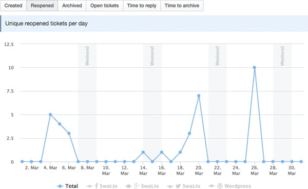This screenshot has height=189, width=308.
Task: Switch to Open tickets tab
Action: tap(105, 6)
